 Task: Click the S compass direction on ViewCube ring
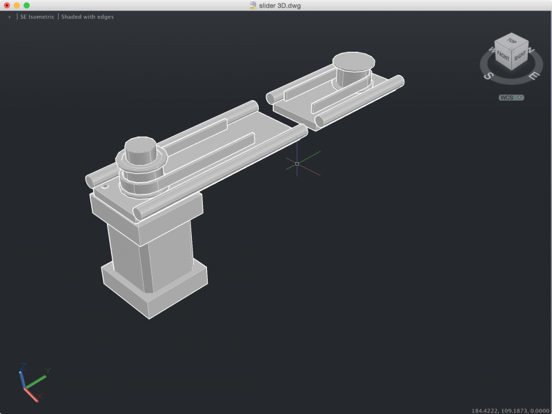point(487,76)
